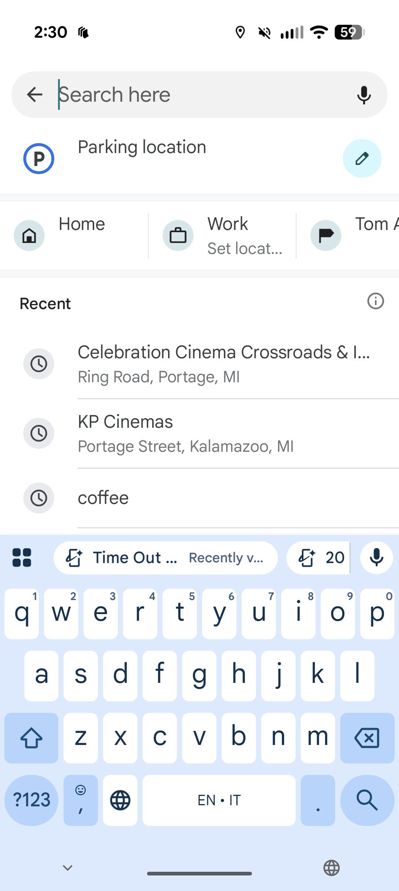This screenshot has height=891, width=399.
Task: Tap the voice search microphone in search bar
Action: [364, 95]
